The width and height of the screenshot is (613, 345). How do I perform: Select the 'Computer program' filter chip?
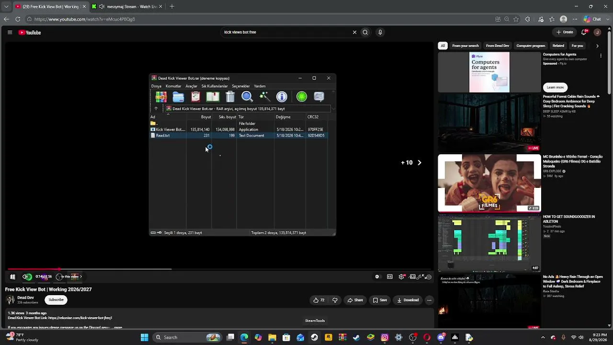pos(531,46)
